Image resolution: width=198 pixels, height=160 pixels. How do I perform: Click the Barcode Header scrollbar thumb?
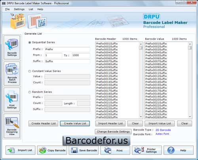point(141,48)
